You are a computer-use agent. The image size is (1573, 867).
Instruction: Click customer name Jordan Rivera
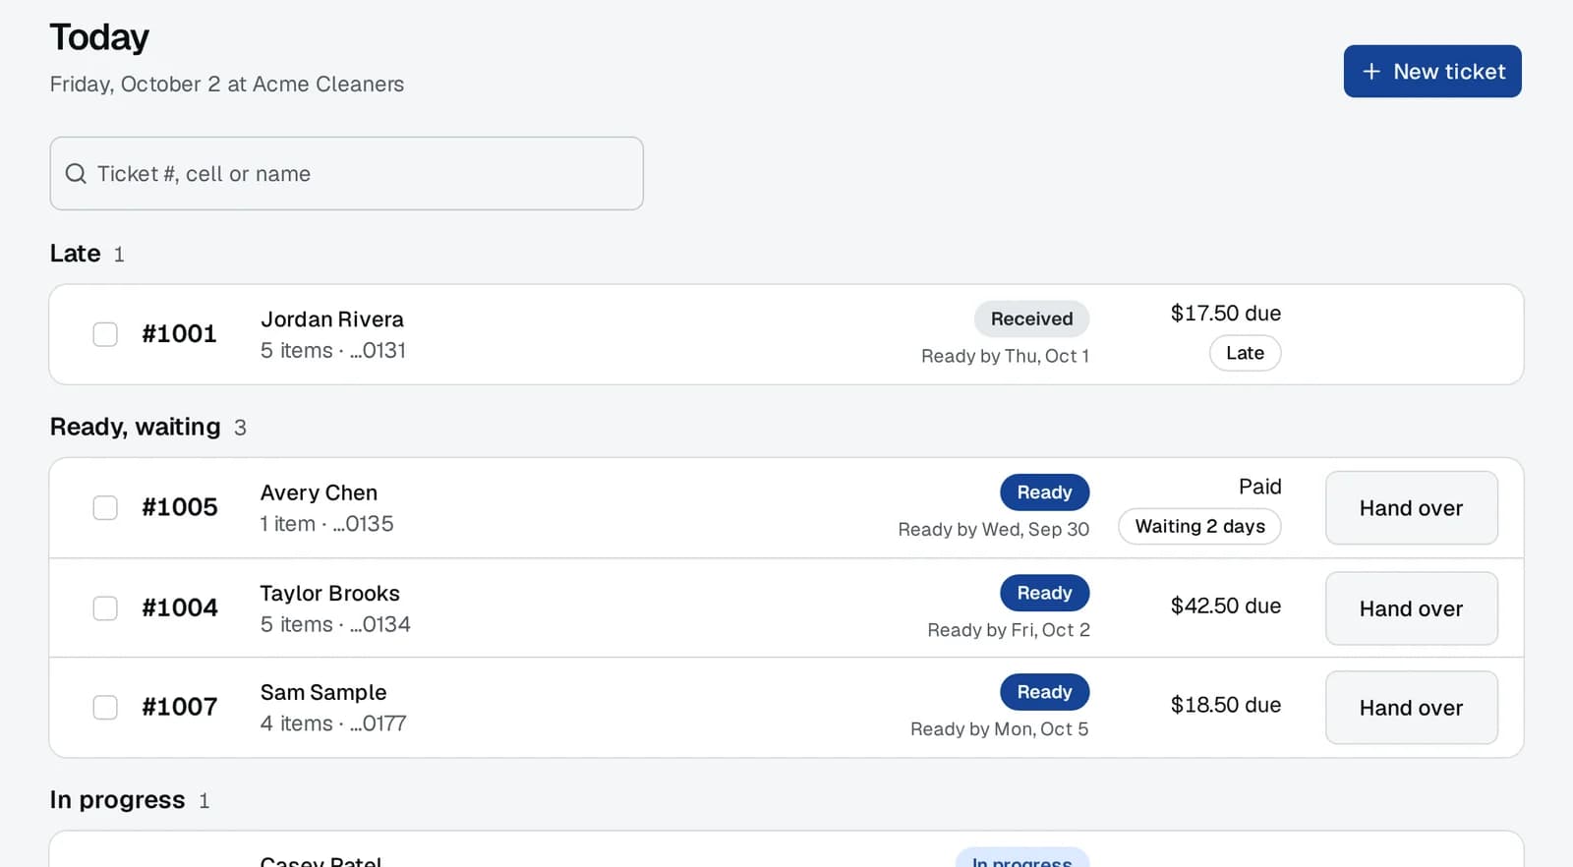[332, 319]
